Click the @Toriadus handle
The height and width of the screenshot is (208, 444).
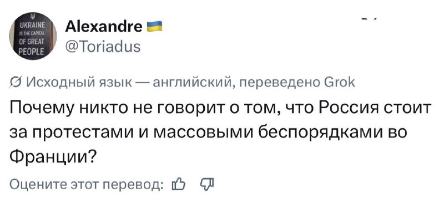click(x=103, y=47)
